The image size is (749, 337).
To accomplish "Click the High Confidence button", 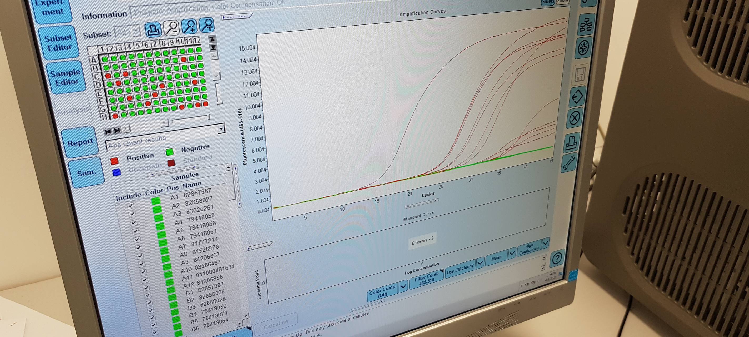I will point(530,248).
